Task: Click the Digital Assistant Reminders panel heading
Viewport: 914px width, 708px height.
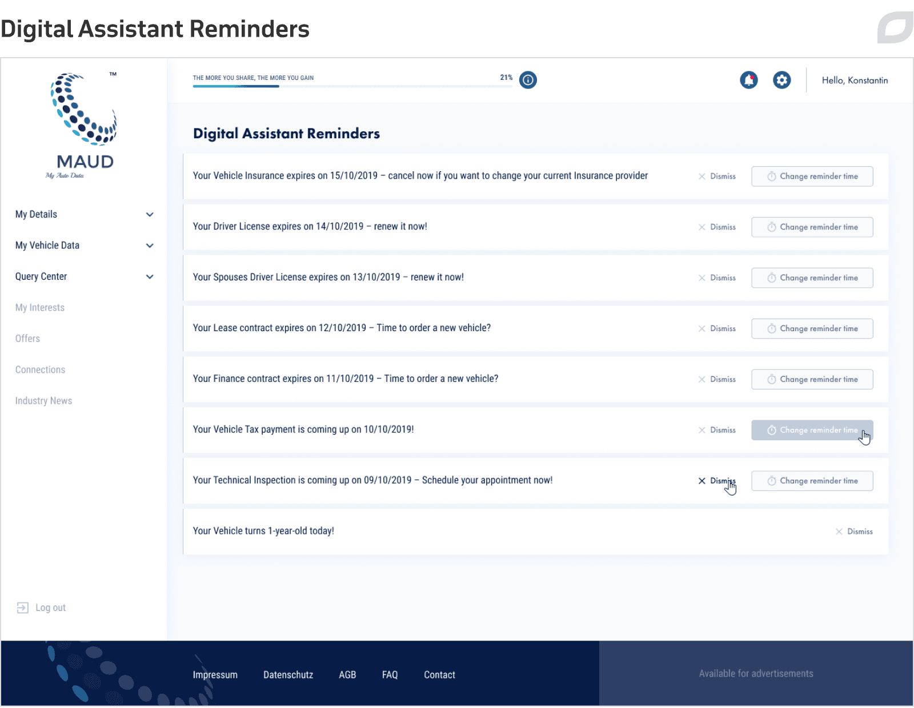Action: pos(286,134)
